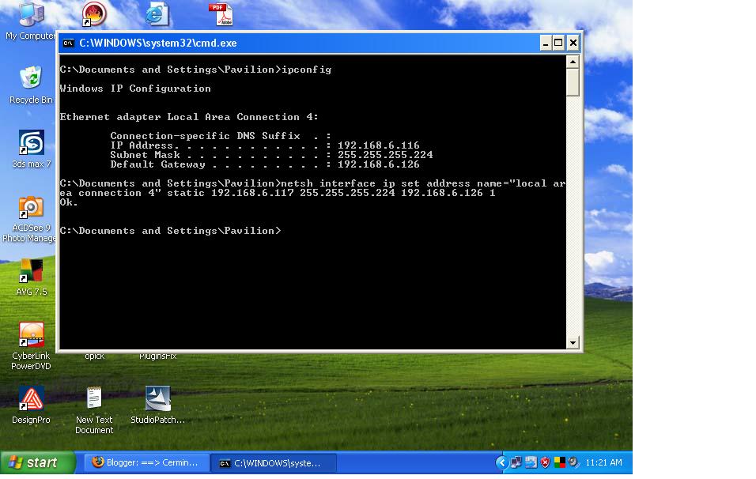Click the "Ethernet adapter Local Area Connection 4:" line
Image resolution: width=756 pixels, height=479 pixels.
[189, 117]
